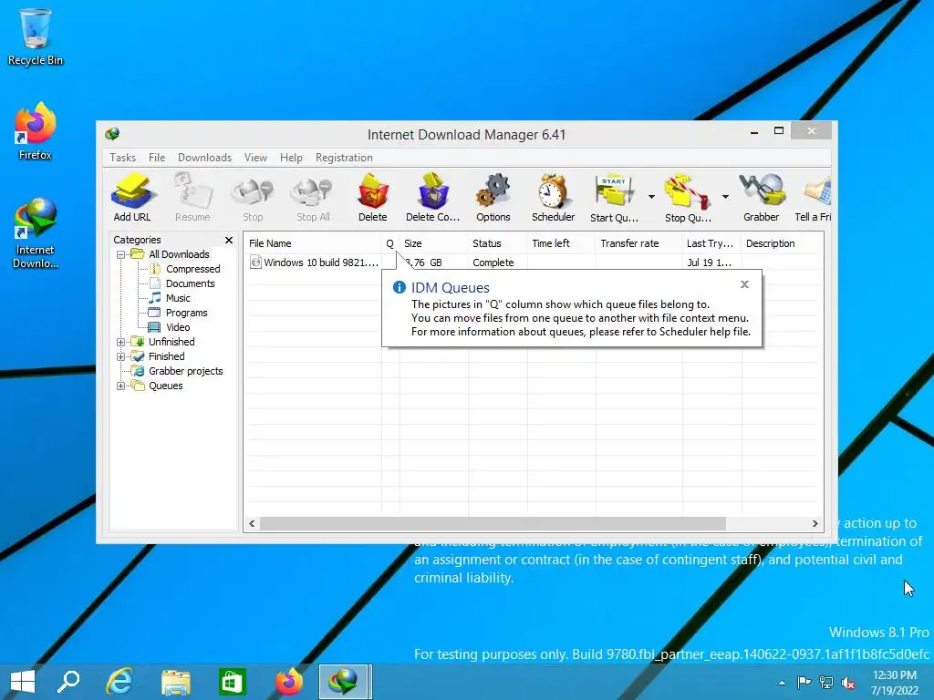The height and width of the screenshot is (700, 934).
Task: Click the Complete status cell
Action: click(493, 262)
